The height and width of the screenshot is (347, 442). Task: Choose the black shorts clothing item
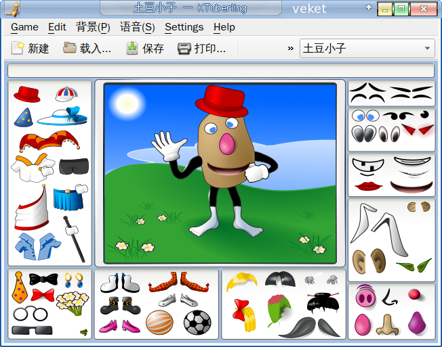(x=74, y=166)
